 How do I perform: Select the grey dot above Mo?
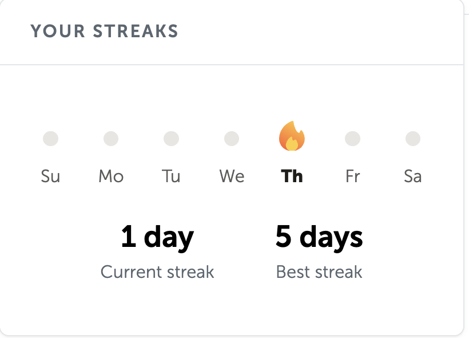tap(111, 139)
